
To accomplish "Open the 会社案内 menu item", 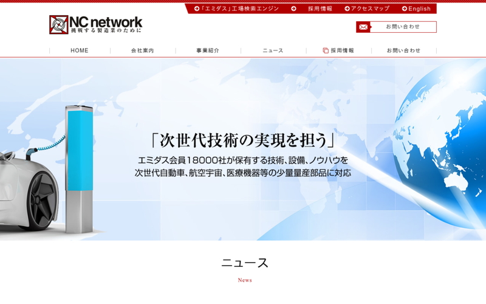I will point(143,50).
